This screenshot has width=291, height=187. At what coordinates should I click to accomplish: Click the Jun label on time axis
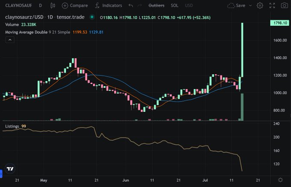[x=126, y=180]
